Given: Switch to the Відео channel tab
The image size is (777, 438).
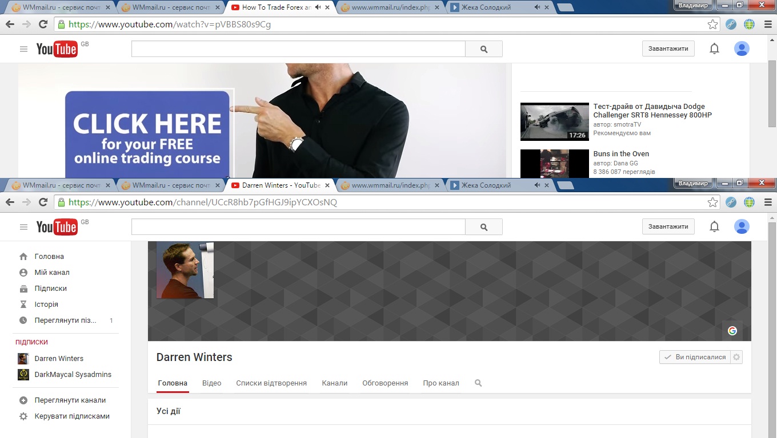Looking at the screenshot, I should point(211,383).
